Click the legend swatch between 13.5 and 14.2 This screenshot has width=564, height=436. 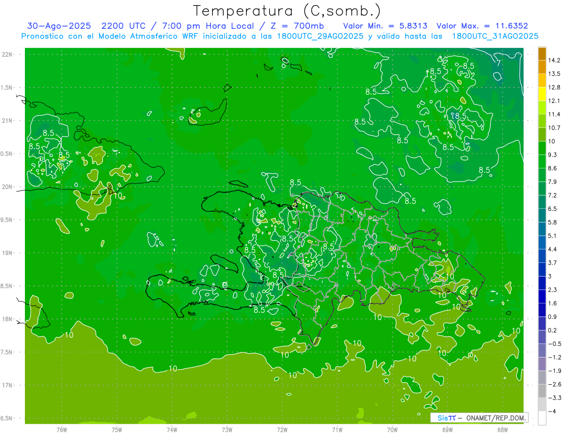click(x=542, y=67)
